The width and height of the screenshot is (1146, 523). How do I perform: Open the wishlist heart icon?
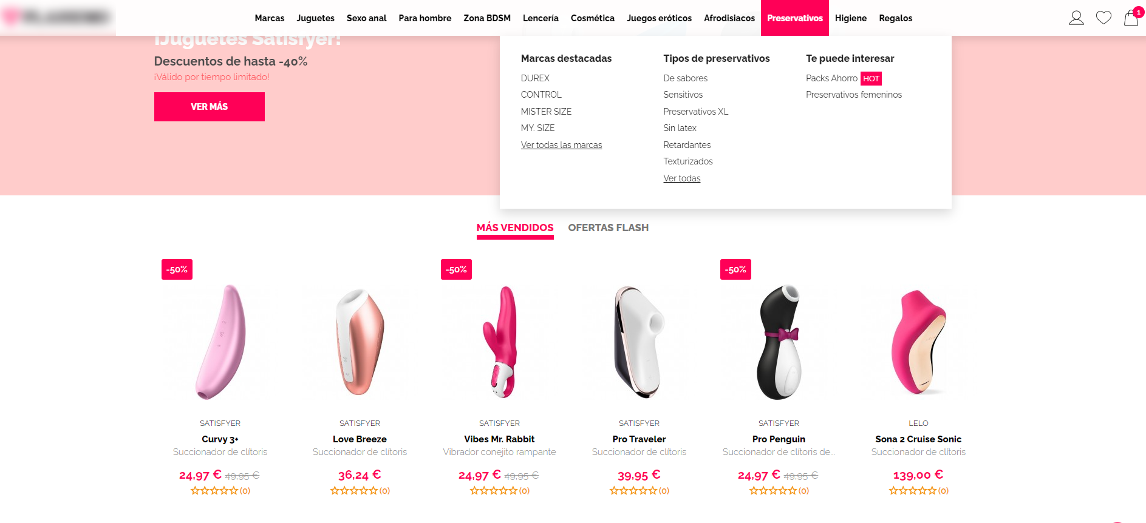coord(1103,18)
